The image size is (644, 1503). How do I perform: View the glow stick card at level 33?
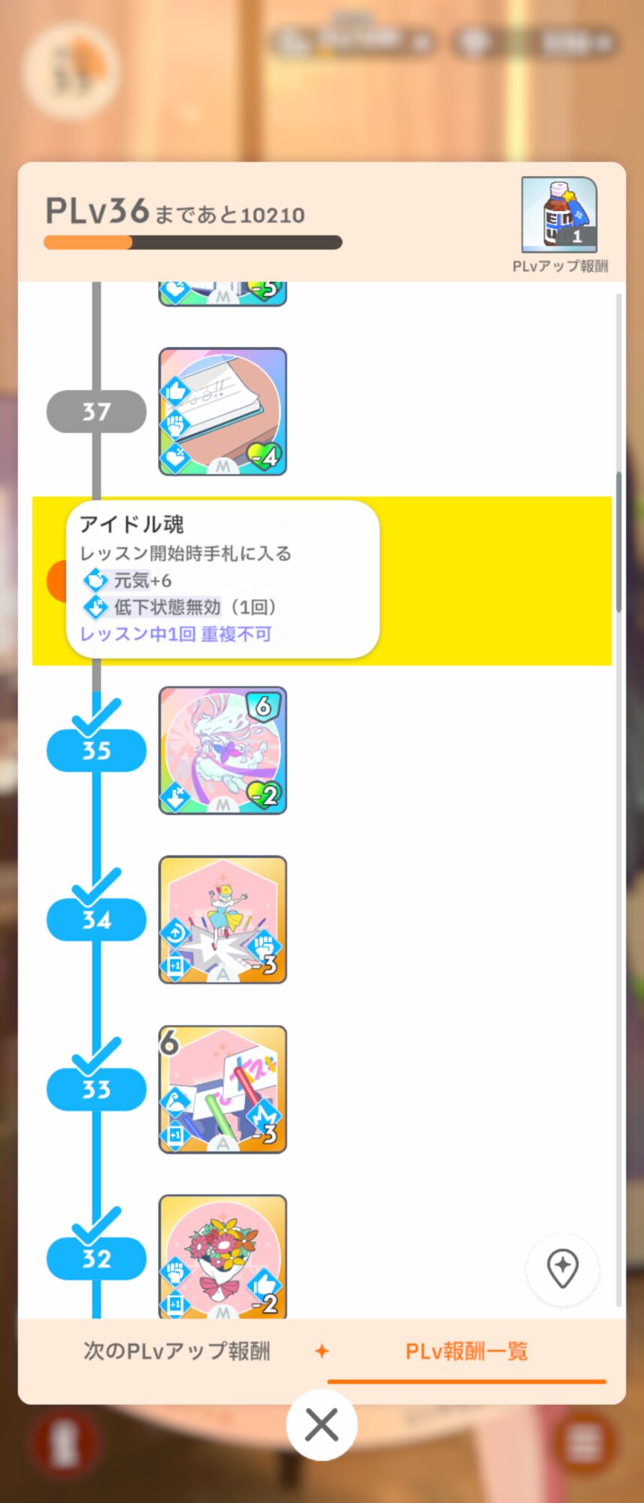(x=222, y=1090)
